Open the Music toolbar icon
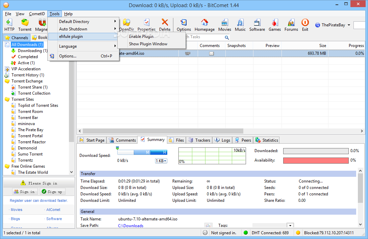Viewport: 368px width, 239px height. [x=240, y=25]
